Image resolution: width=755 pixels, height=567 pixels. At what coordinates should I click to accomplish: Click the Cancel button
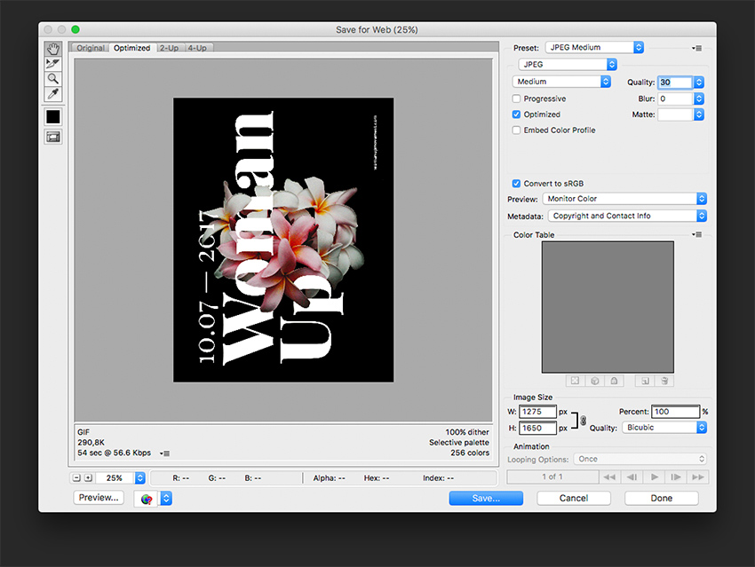[x=574, y=498]
